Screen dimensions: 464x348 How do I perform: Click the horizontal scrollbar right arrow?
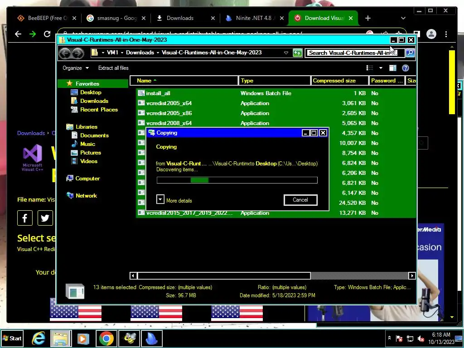click(412, 276)
